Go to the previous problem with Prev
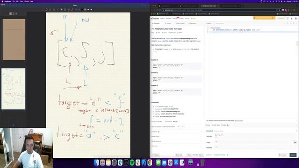The height and width of the screenshot is (168, 299). click(189, 155)
